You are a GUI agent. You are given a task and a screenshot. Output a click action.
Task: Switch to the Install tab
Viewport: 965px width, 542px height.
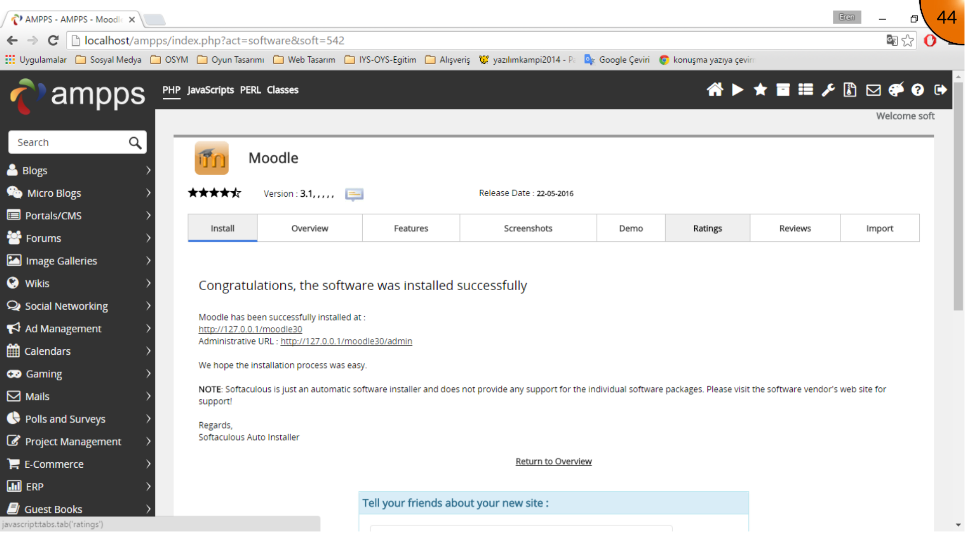(223, 228)
